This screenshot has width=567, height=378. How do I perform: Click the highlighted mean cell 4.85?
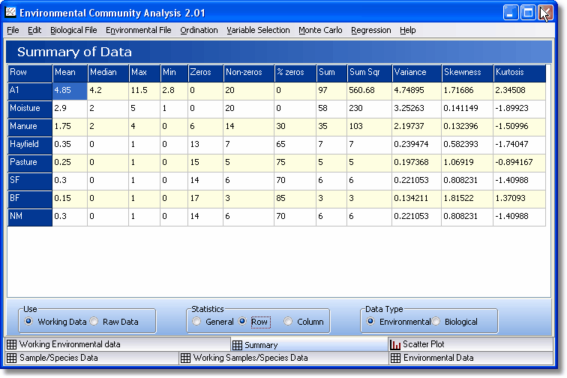[x=70, y=91]
